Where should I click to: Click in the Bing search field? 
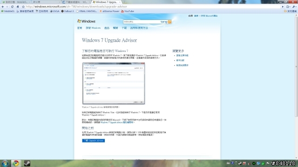pos(142,22)
